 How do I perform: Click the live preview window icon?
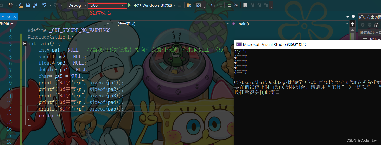pyautogui.click(x=198, y=5)
